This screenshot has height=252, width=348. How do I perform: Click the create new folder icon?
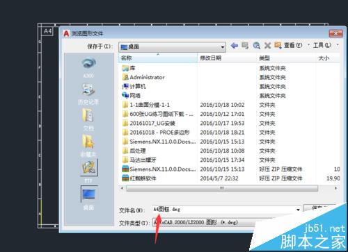pyautogui.click(x=278, y=45)
